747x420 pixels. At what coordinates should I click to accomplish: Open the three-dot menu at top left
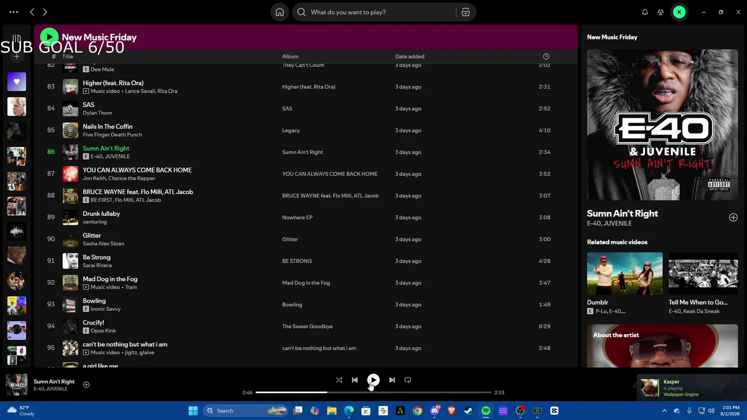point(13,12)
